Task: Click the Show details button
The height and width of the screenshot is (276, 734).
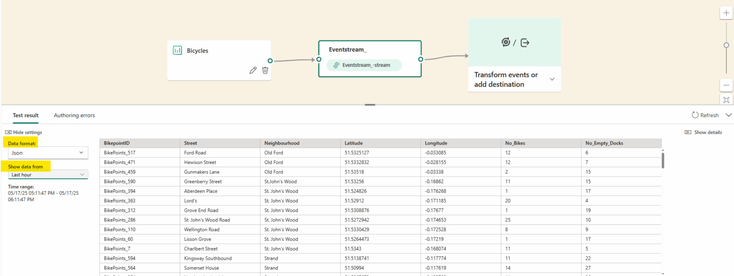Action: pos(703,132)
